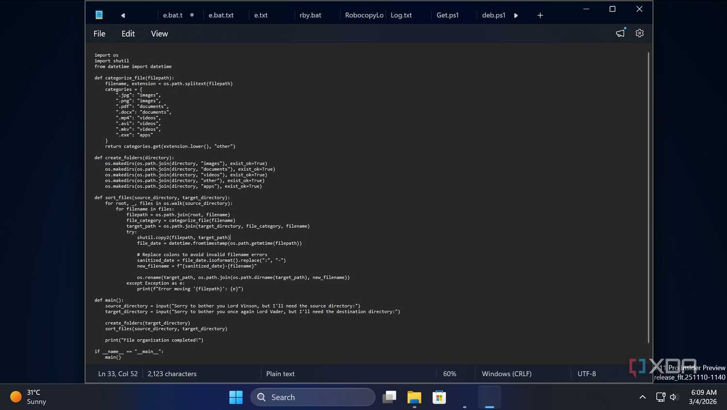Click the Windows (CRLF) line ending indicator
Image resolution: width=727 pixels, height=410 pixels.
(507, 374)
